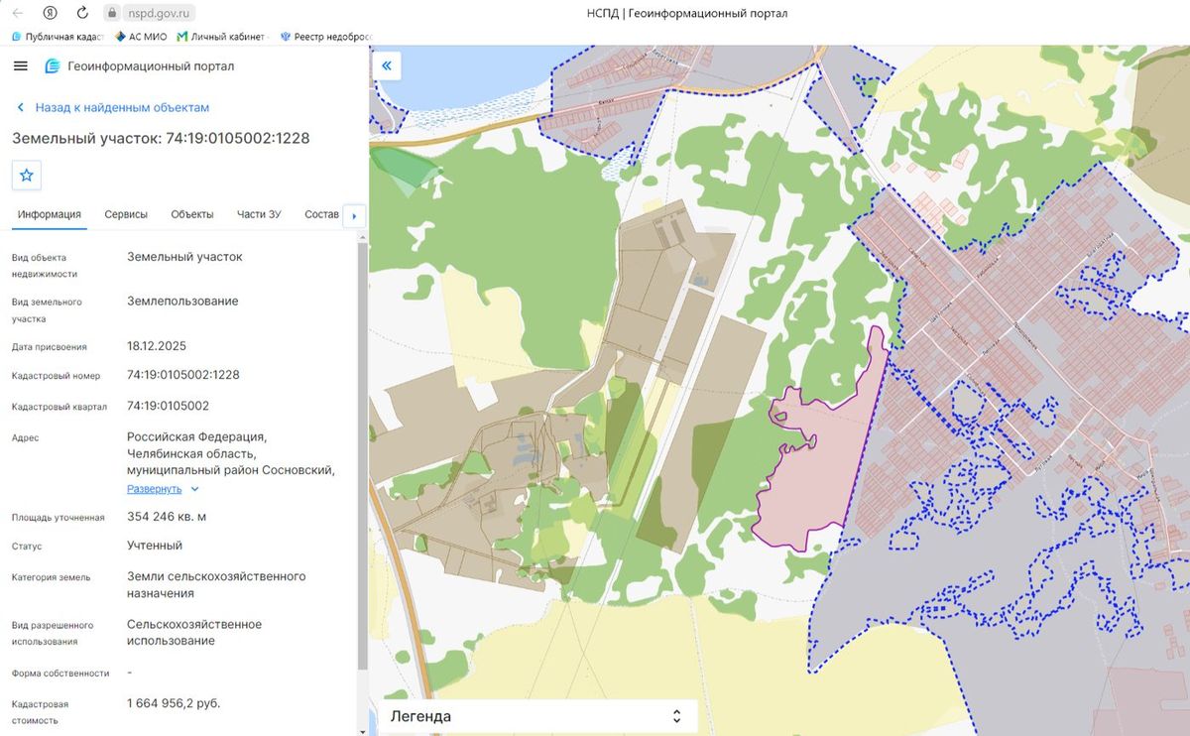Click the Вид объекта недвижимости label
This screenshot has width=1190, height=736.
(45, 266)
